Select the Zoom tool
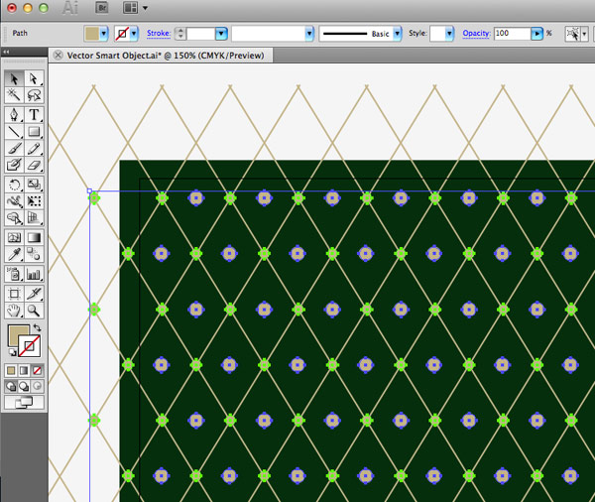 click(x=34, y=311)
